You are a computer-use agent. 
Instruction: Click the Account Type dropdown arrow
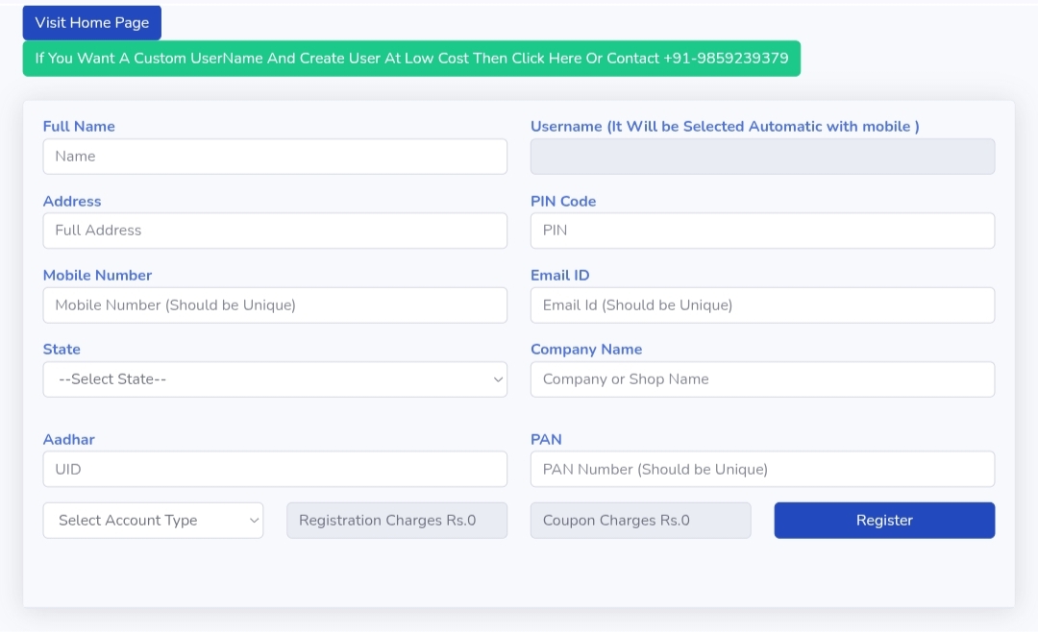coord(254,521)
